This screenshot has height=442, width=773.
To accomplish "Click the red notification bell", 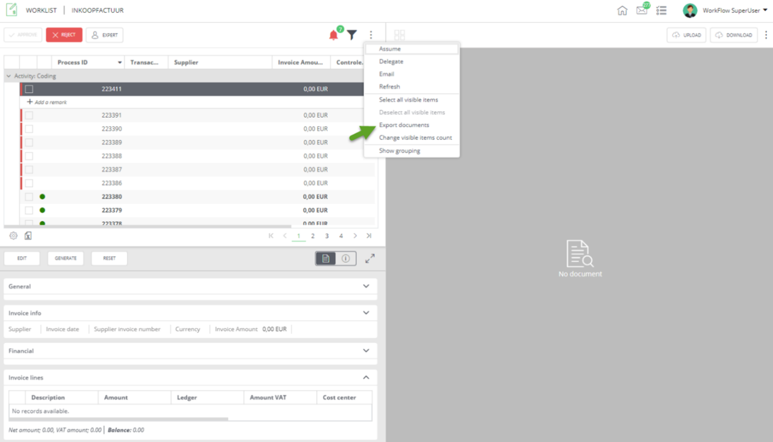I will click(x=334, y=35).
